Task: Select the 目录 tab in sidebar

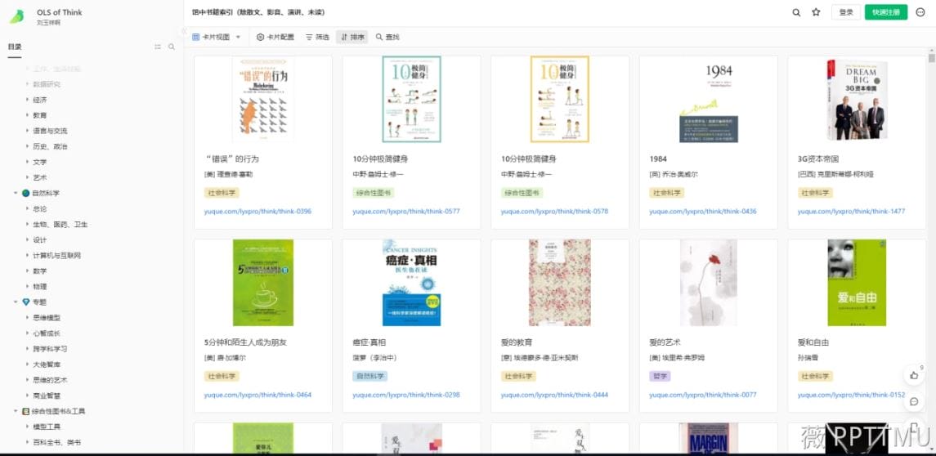Action: (15, 47)
